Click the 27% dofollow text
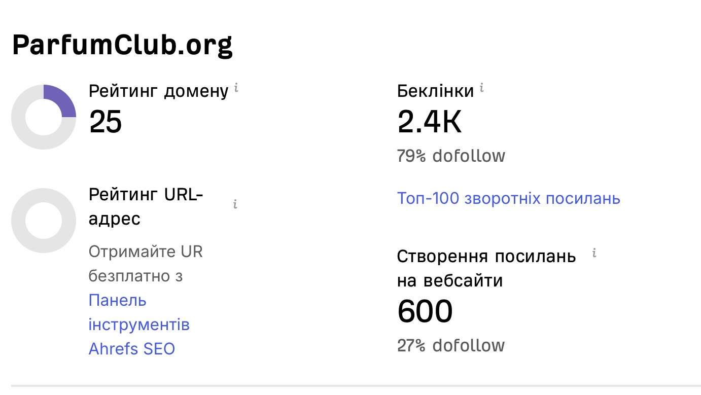Screen dimensions: 701x395 451,346
